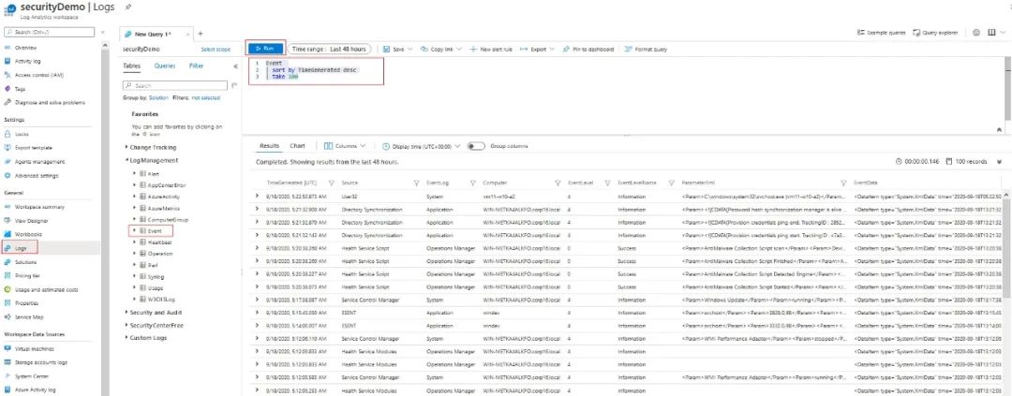Change Group by Solution setting
This screenshot has height=396, width=1012.
coord(158,97)
